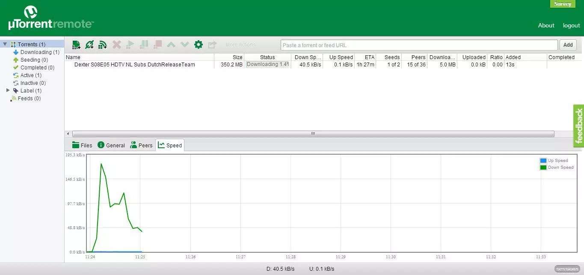The height and width of the screenshot is (275, 584).
Task: Open the settings gear icon
Action: pyautogui.click(x=198, y=45)
